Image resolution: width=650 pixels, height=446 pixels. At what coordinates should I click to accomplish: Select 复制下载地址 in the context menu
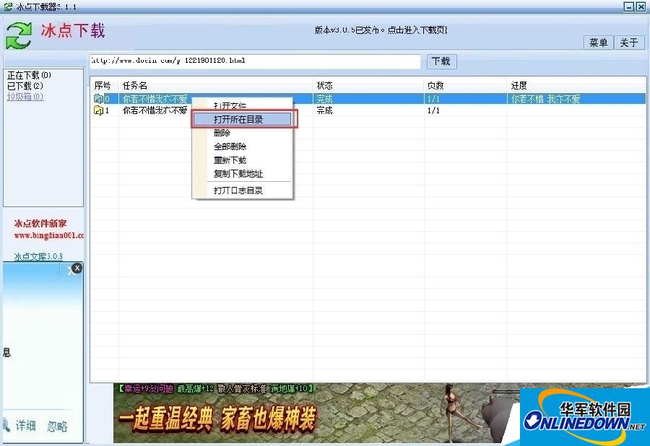(238, 174)
